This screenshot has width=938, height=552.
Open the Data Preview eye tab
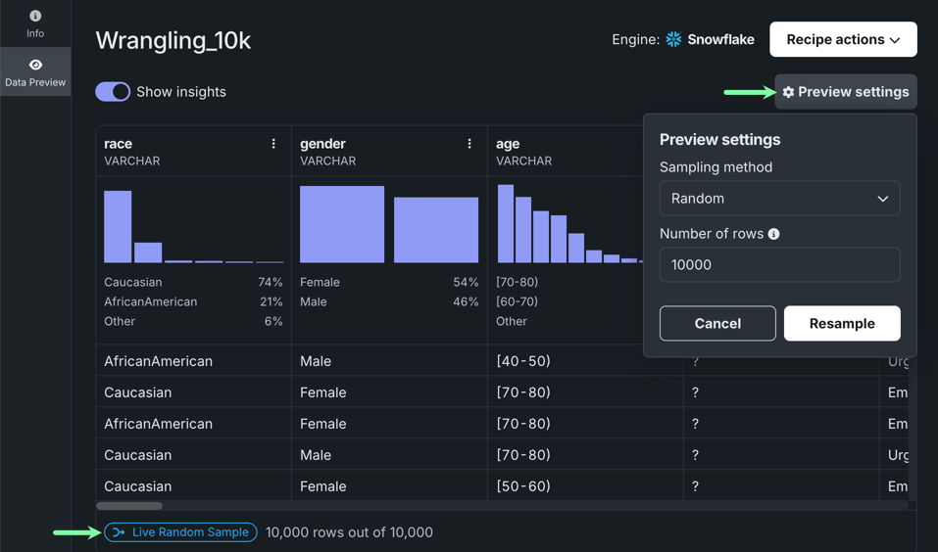(x=35, y=65)
